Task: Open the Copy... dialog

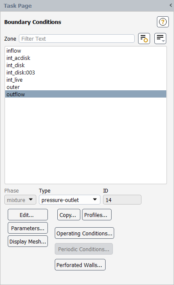Action: pos(69,215)
